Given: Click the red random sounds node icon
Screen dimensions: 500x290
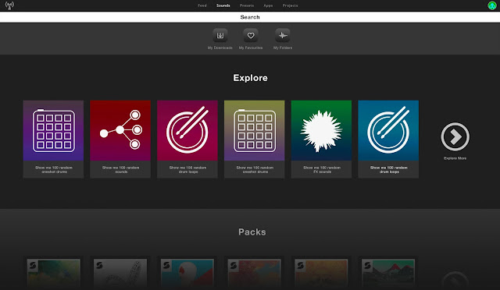Looking at the screenshot, I should tap(120, 130).
